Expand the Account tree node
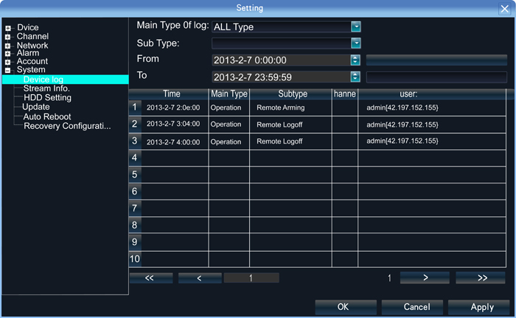The width and height of the screenshot is (516, 318). click(8, 62)
